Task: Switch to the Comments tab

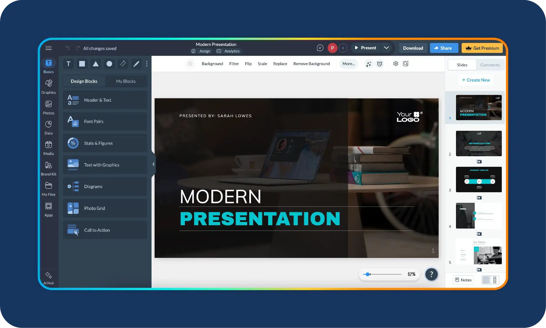Action: click(490, 65)
